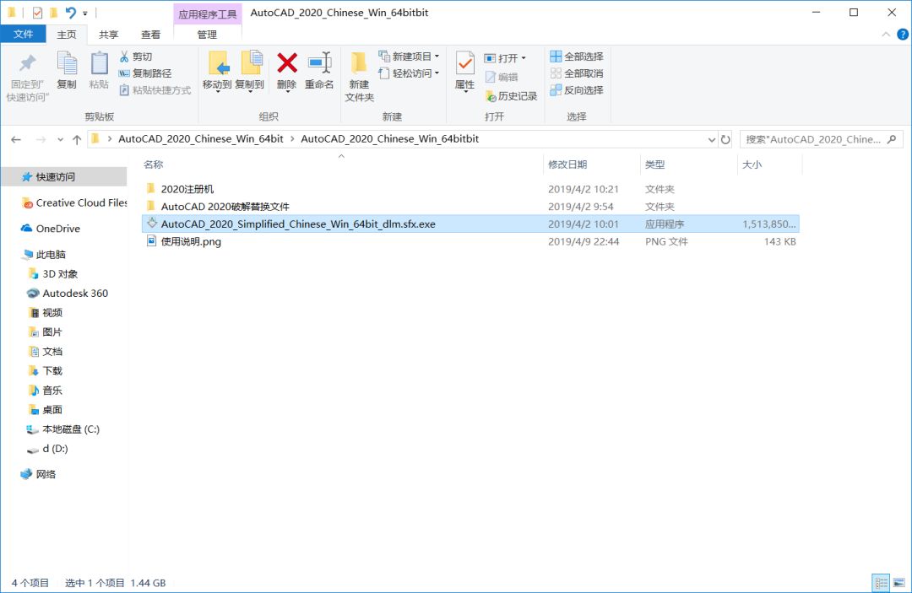Image resolution: width=912 pixels, height=593 pixels.
Task: Go up one folder level arrow
Action: (77, 139)
